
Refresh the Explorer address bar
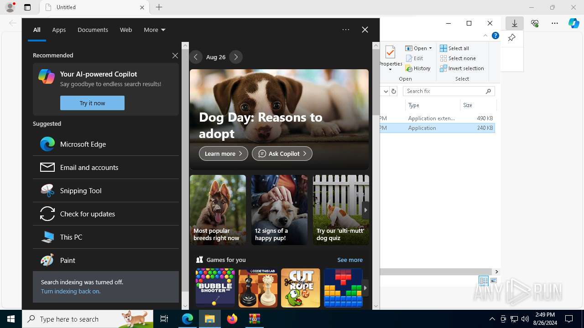point(394,91)
